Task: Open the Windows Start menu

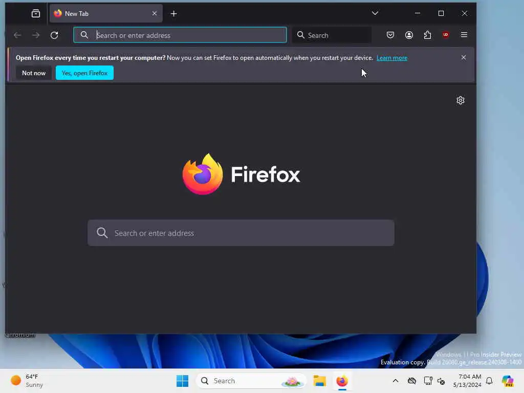Action: pyautogui.click(x=183, y=381)
